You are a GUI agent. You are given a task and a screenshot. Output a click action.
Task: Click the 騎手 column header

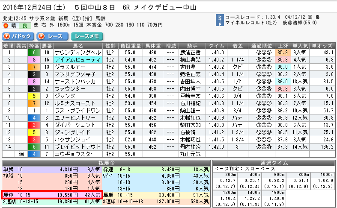point(192,46)
